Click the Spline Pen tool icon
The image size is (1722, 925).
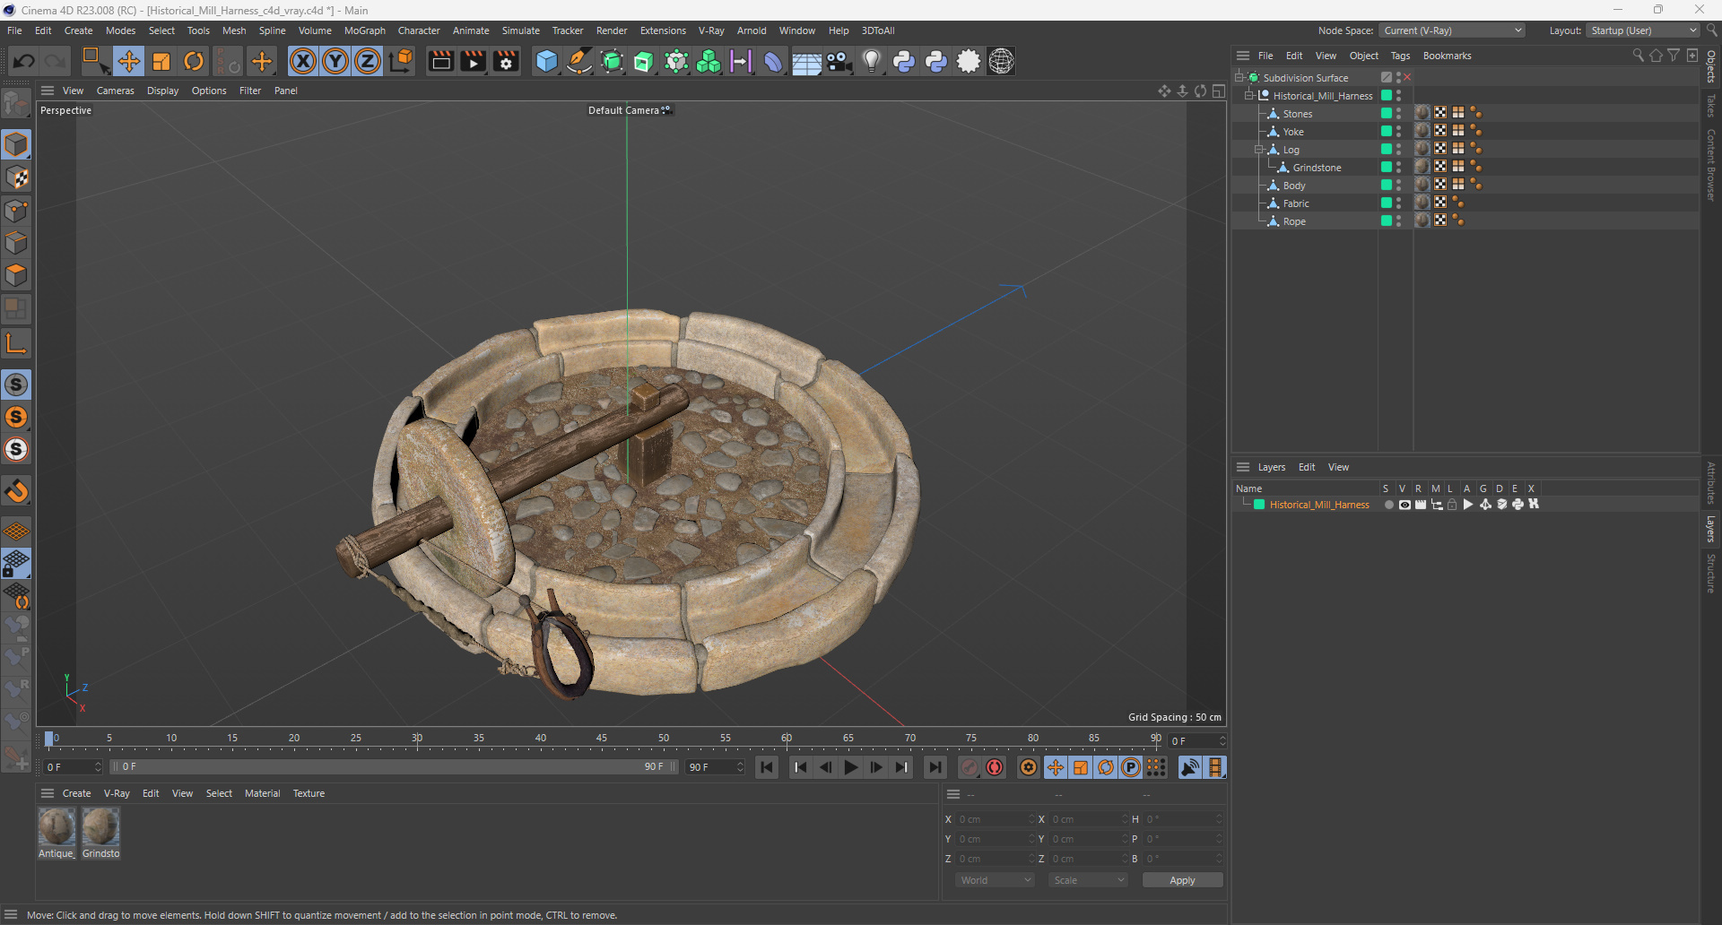click(579, 61)
